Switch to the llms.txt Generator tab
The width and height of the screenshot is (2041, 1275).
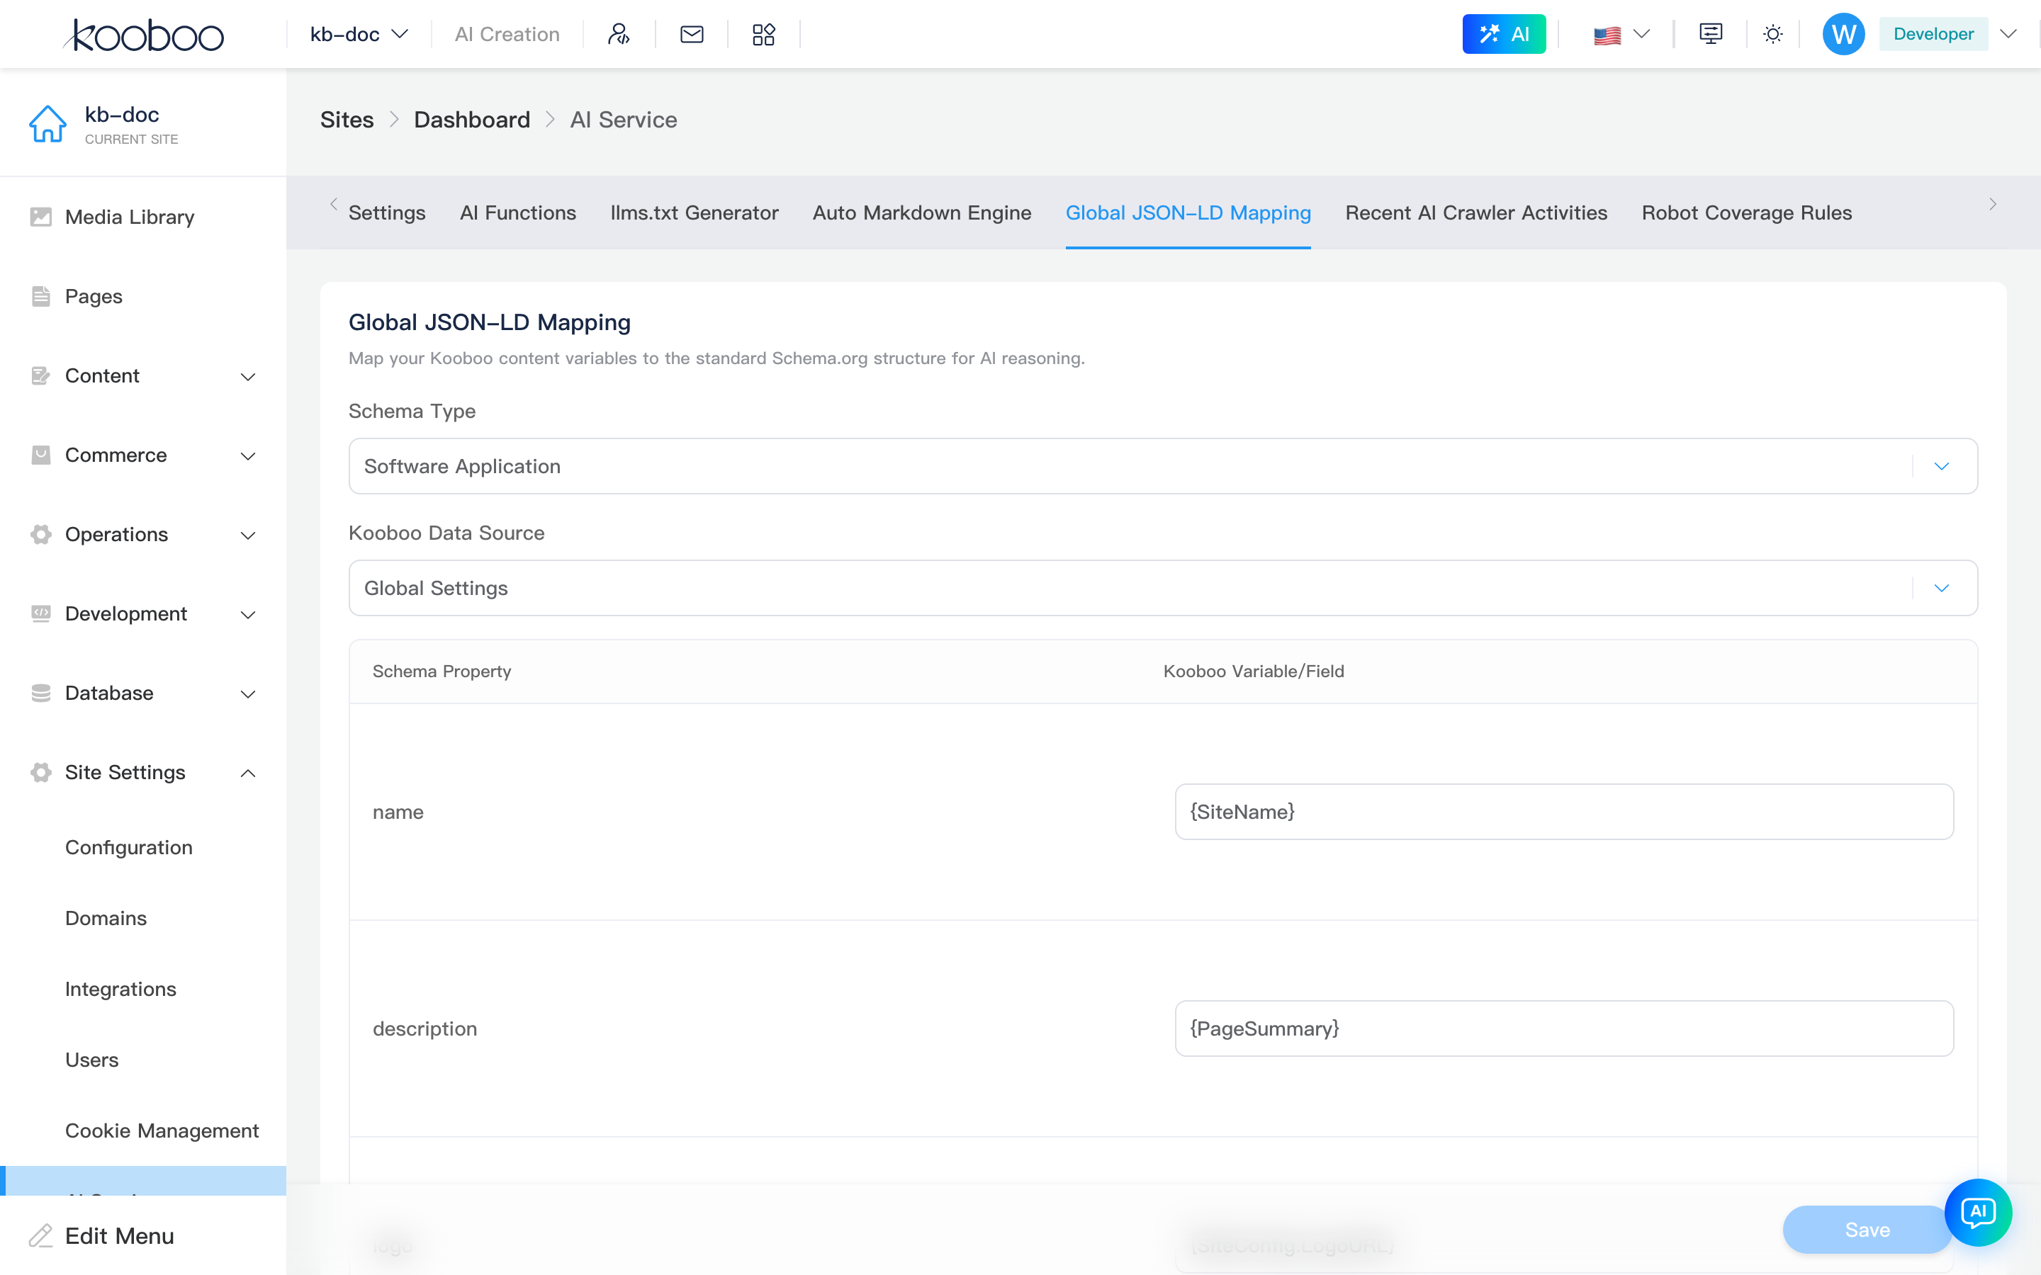694,212
